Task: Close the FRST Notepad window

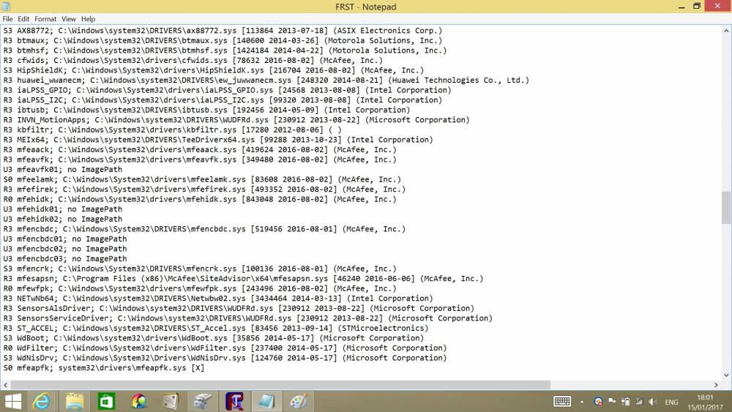Action: coord(717,6)
